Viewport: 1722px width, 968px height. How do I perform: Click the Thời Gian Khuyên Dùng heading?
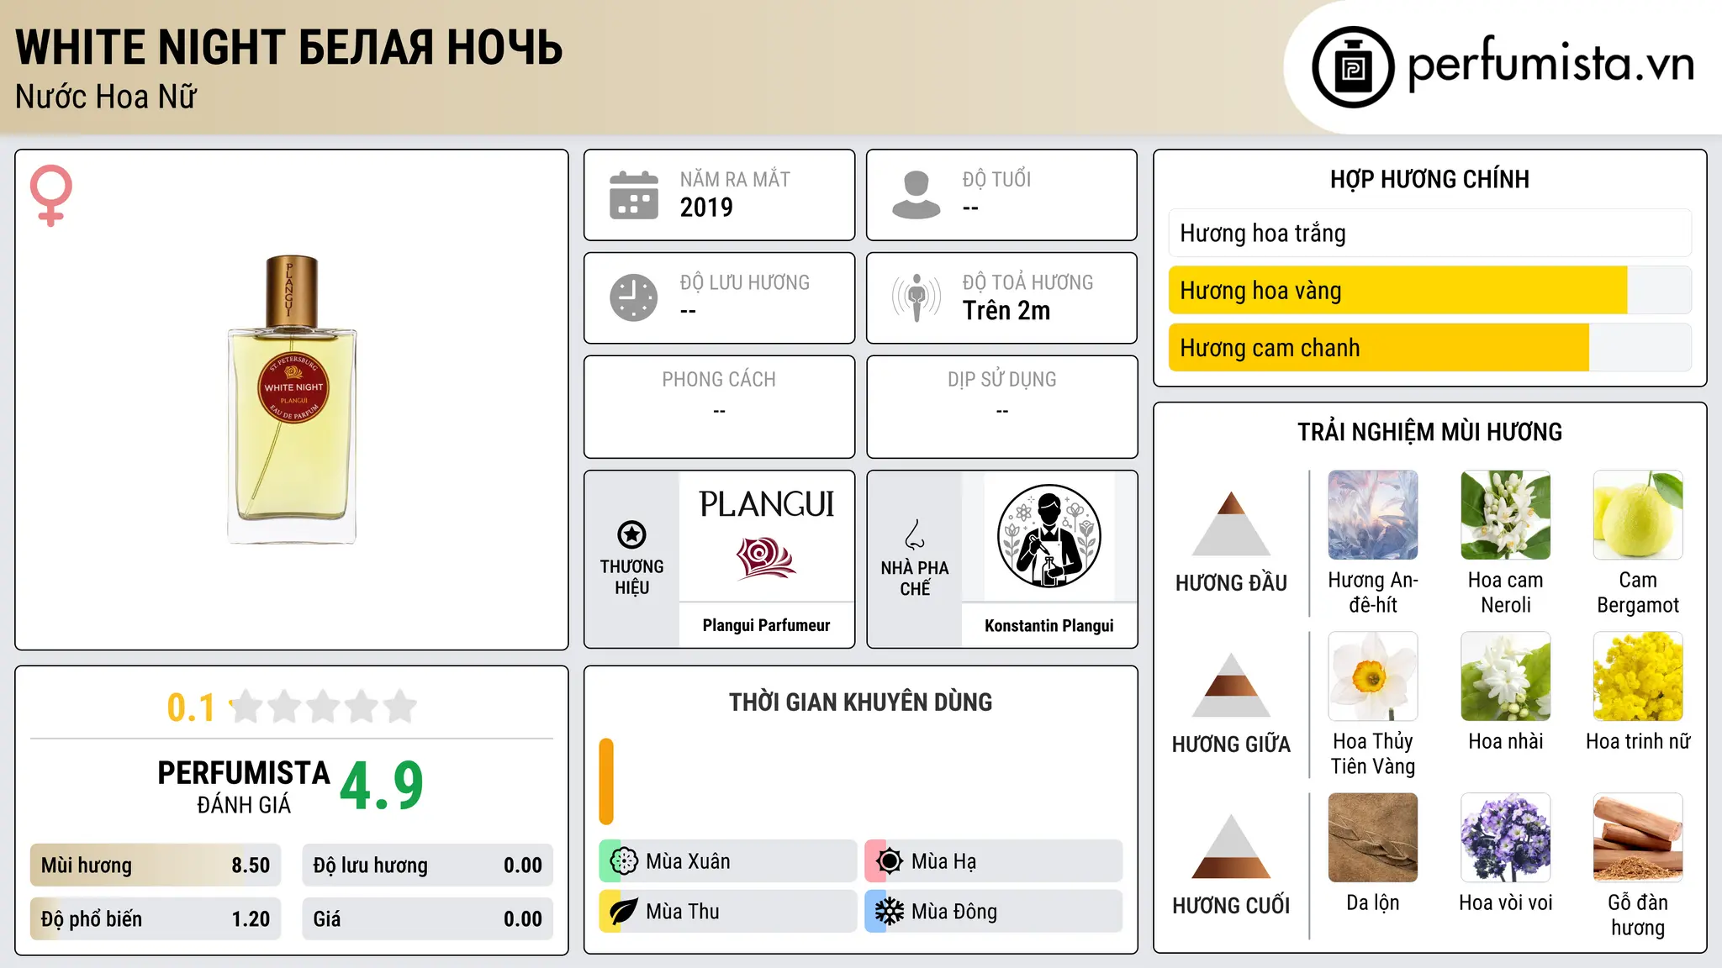click(860, 702)
